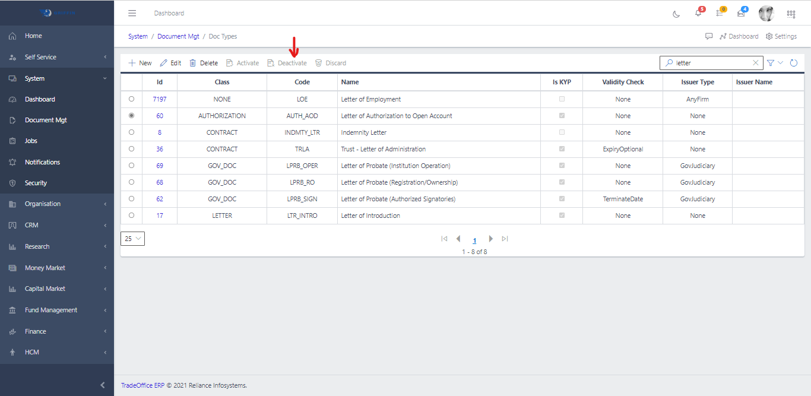Open the tasks list icon showing zero count
Viewport: 811px width, 396px height.
720,13
